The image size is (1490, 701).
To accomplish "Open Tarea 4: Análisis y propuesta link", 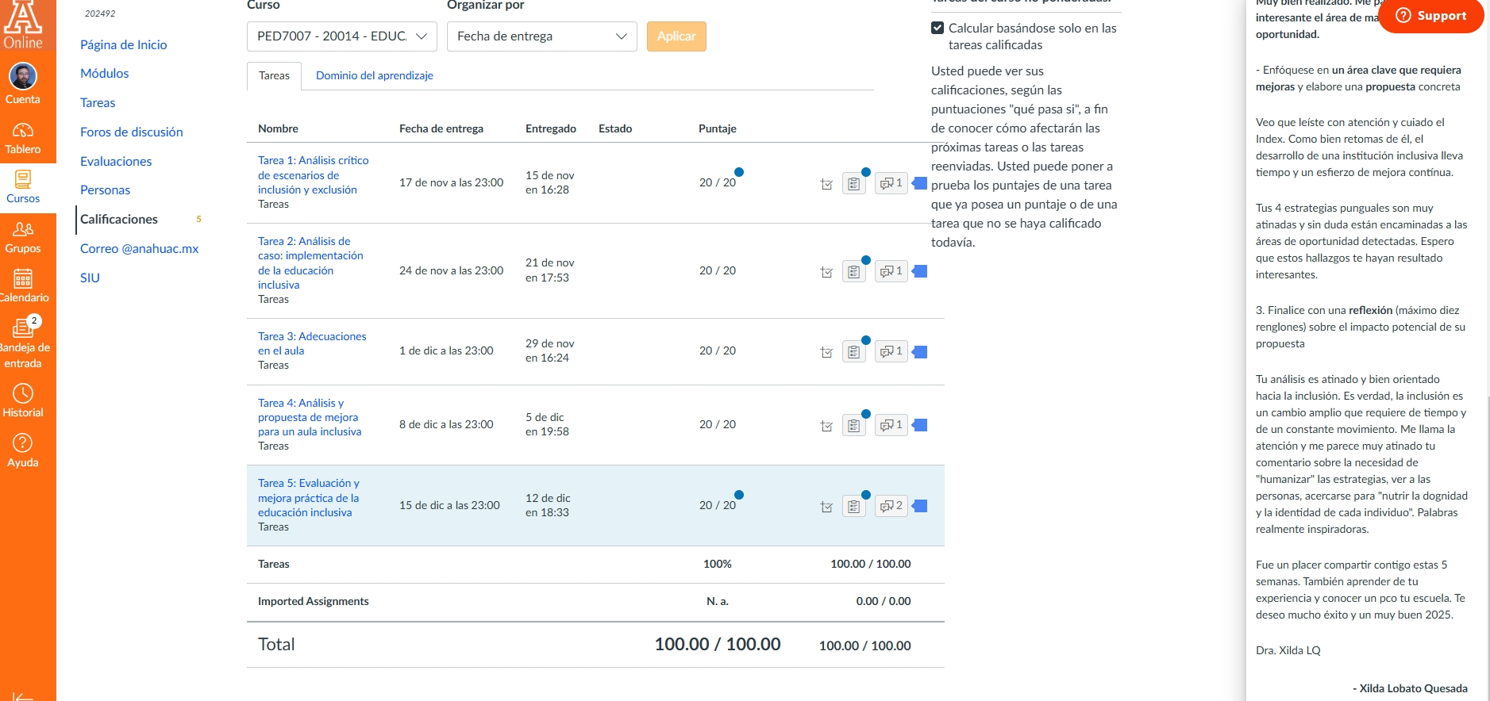I will (310, 417).
